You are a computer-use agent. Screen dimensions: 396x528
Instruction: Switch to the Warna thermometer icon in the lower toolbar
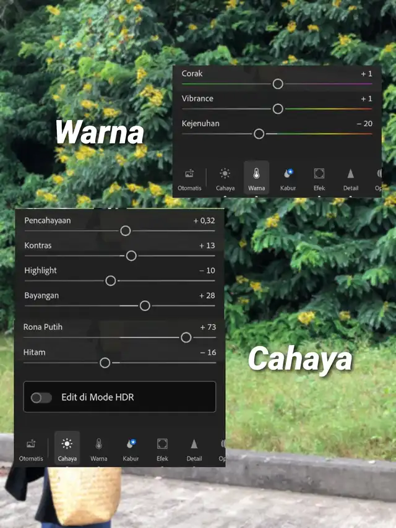98,448
